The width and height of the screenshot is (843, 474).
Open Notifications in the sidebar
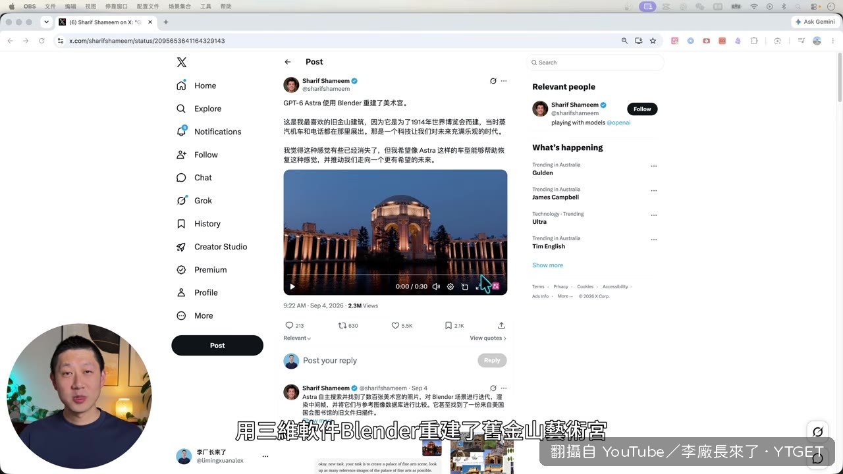pyautogui.click(x=209, y=132)
